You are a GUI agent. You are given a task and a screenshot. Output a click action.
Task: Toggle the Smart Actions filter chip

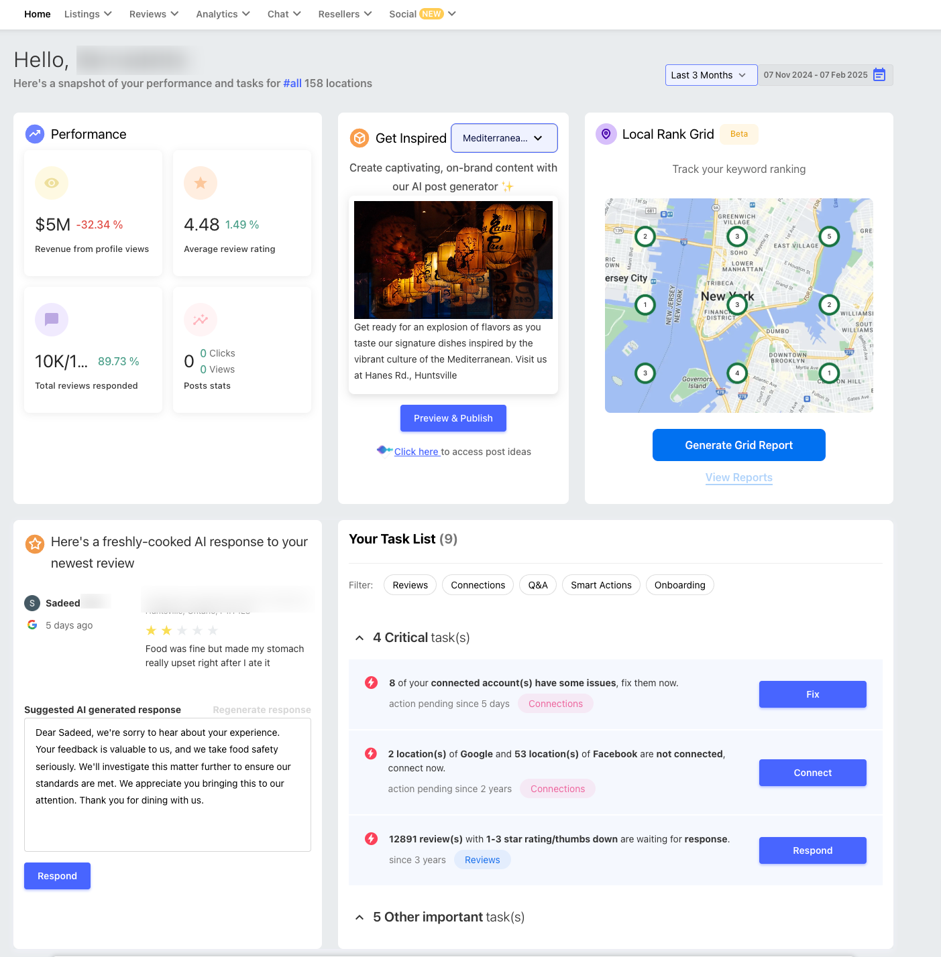tap(601, 585)
